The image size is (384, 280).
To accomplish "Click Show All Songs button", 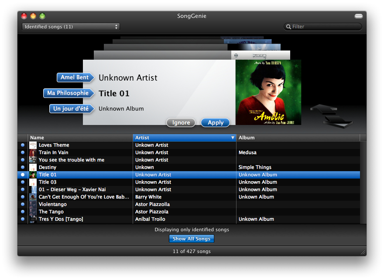I will (192, 239).
